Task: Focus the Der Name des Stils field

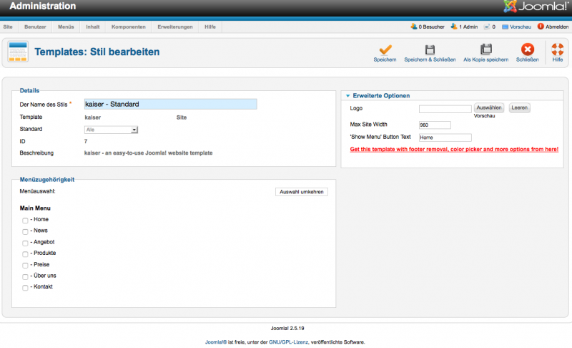Action: tap(170, 104)
